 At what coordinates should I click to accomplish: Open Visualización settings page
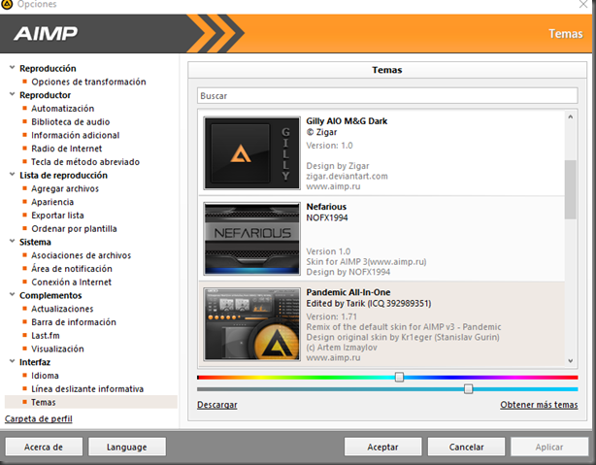tap(58, 349)
